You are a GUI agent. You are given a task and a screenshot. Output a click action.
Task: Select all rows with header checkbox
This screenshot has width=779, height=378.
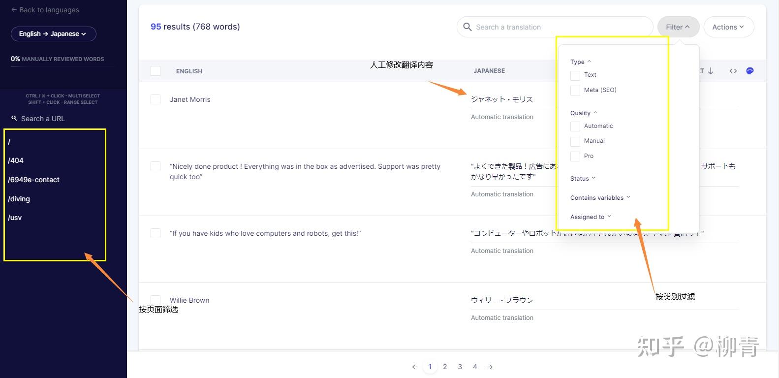click(156, 71)
